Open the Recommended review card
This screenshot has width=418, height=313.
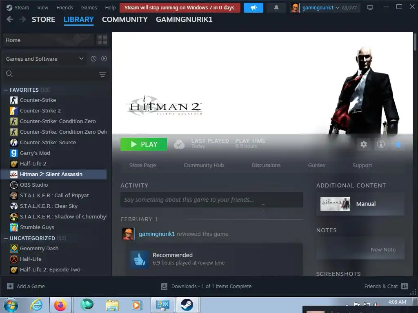point(214,259)
